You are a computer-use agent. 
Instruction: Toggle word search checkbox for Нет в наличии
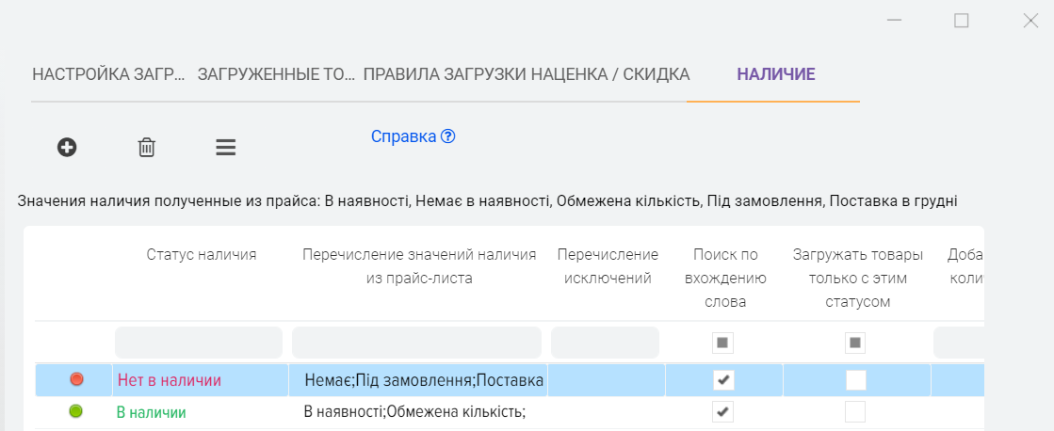(x=723, y=380)
